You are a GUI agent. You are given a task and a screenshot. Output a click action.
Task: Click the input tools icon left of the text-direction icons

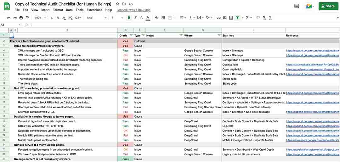coord(258,18)
